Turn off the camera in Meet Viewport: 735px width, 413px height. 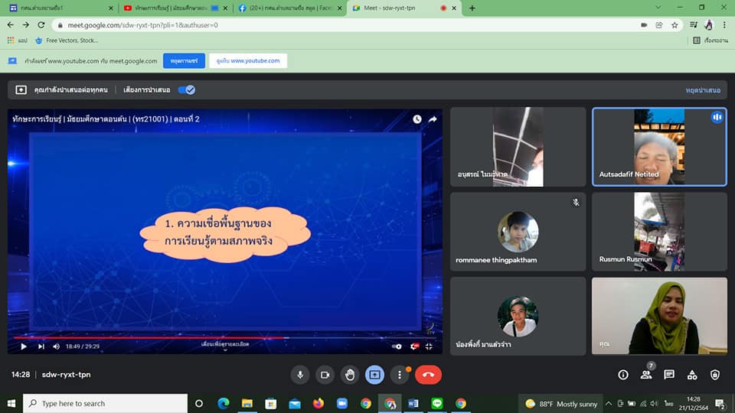325,375
